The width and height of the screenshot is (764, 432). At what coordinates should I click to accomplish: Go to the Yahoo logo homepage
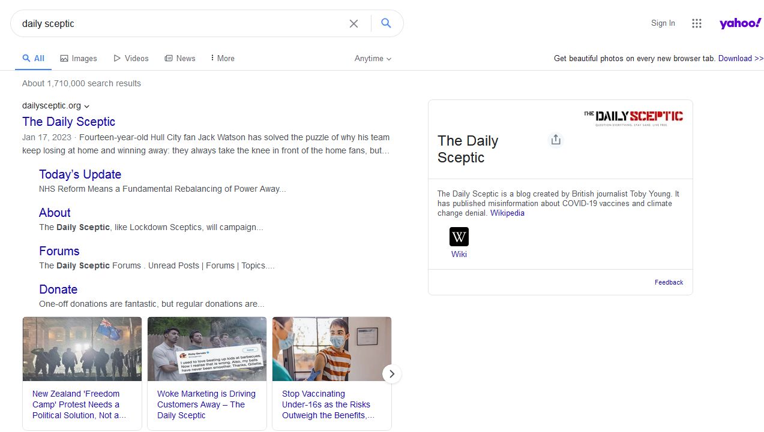coord(741,23)
